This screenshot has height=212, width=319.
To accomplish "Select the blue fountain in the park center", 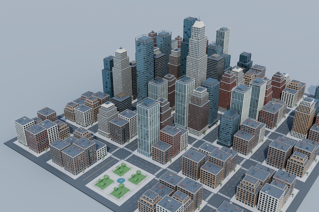I will pos(121,180).
